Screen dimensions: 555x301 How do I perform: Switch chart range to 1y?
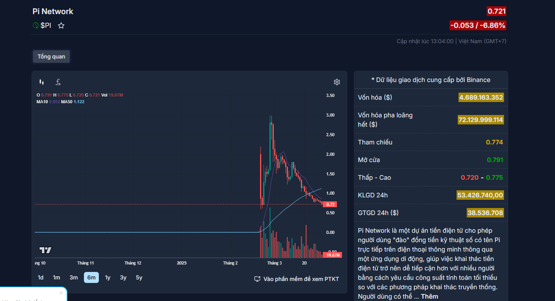pyautogui.click(x=108, y=277)
